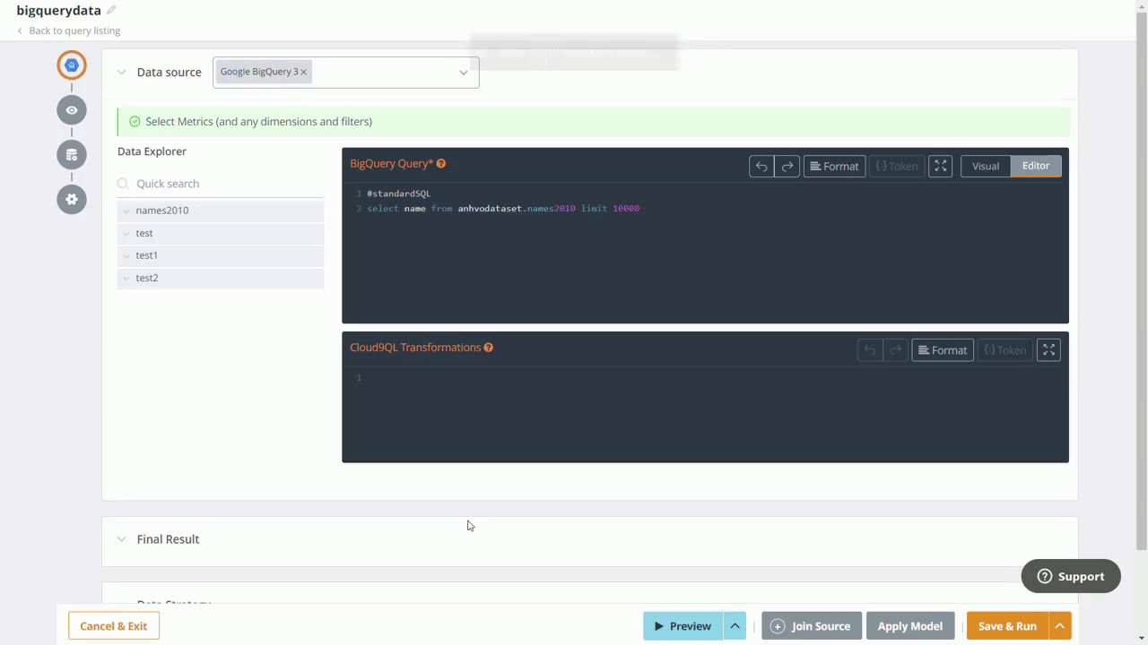Undo changes in the BigQuery Query editor
1148x645 pixels.
[761, 166]
